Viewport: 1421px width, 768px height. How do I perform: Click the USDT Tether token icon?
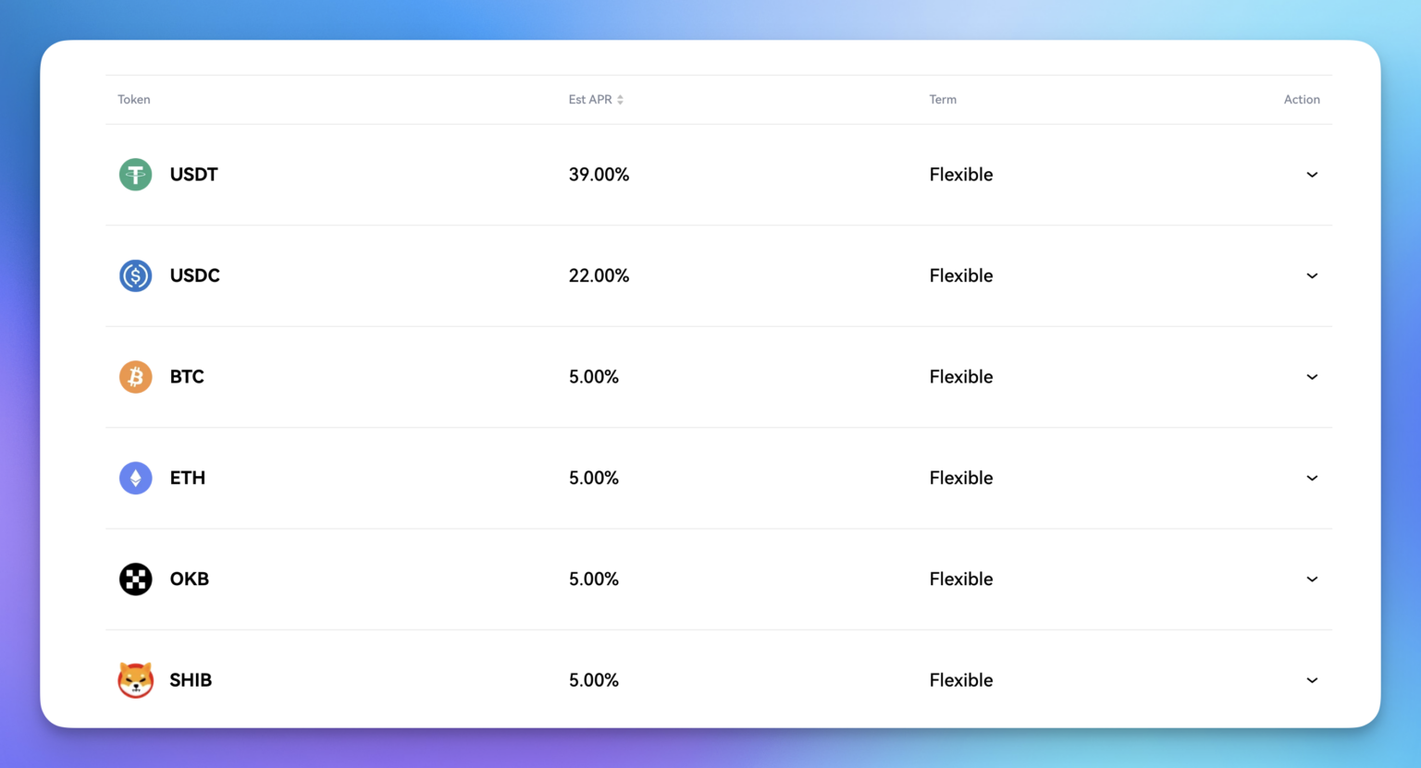(x=135, y=174)
